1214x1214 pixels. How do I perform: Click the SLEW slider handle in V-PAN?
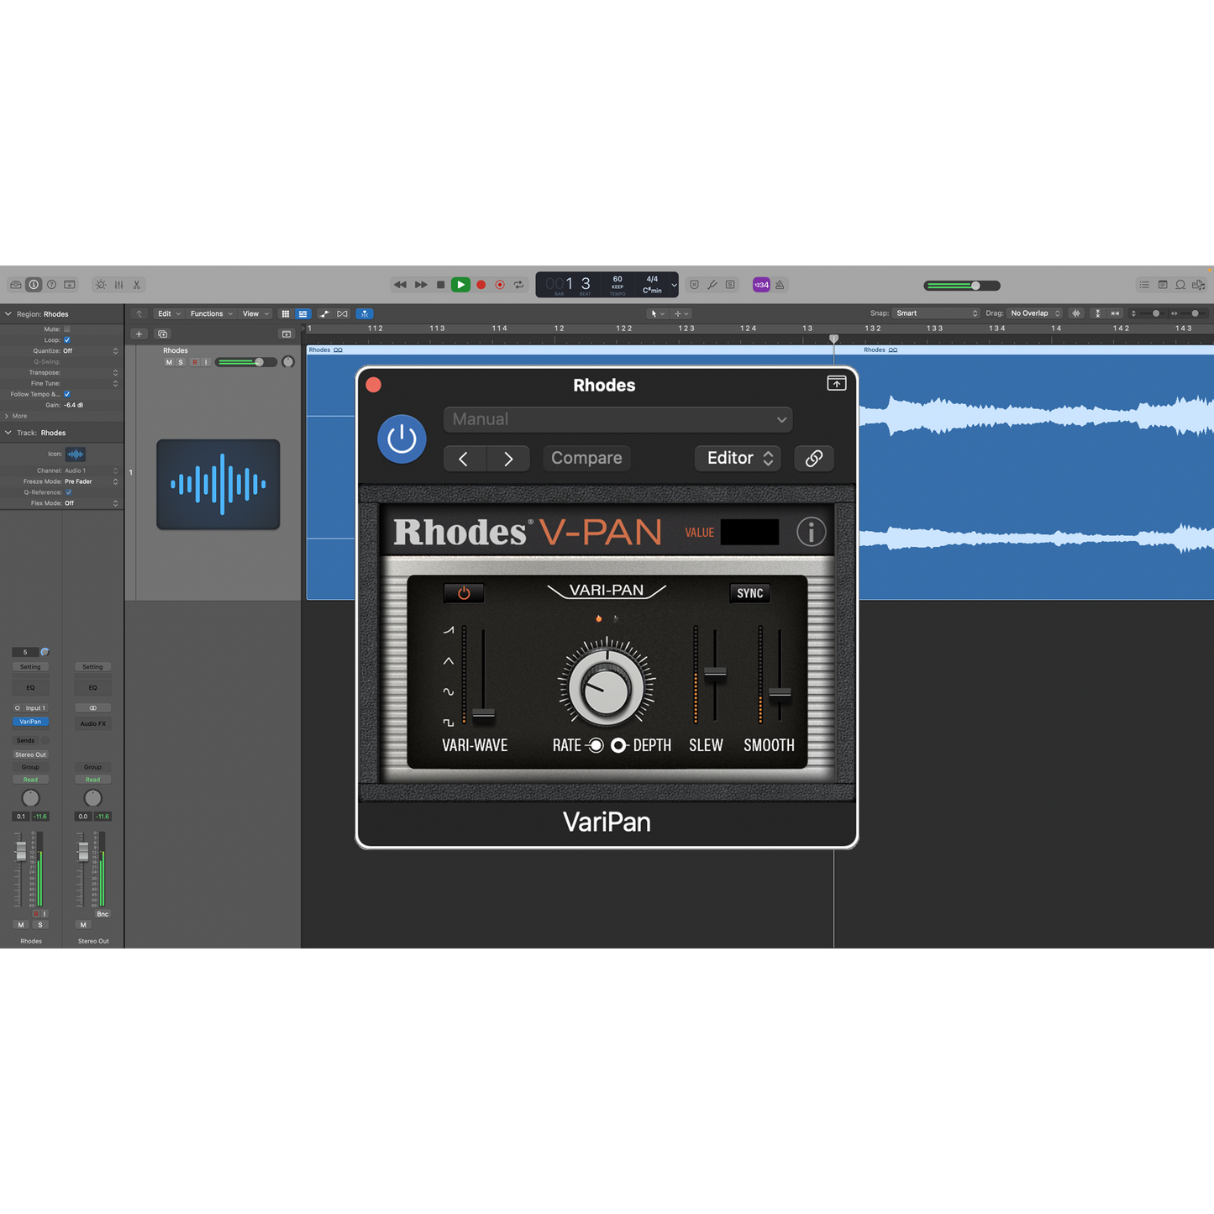click(x=715, y=672)
